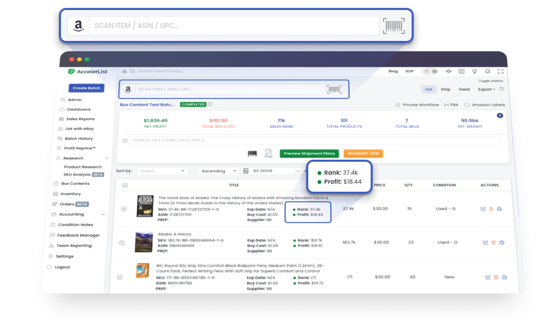Switch to the Ship tab
Screen dimensions: 555x333
(445, 89)
